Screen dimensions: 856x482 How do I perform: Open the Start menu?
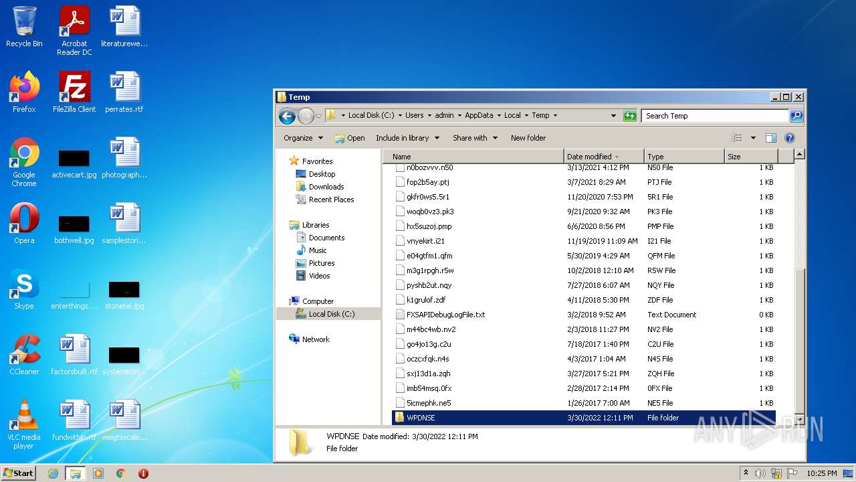(x=19, y=473)
